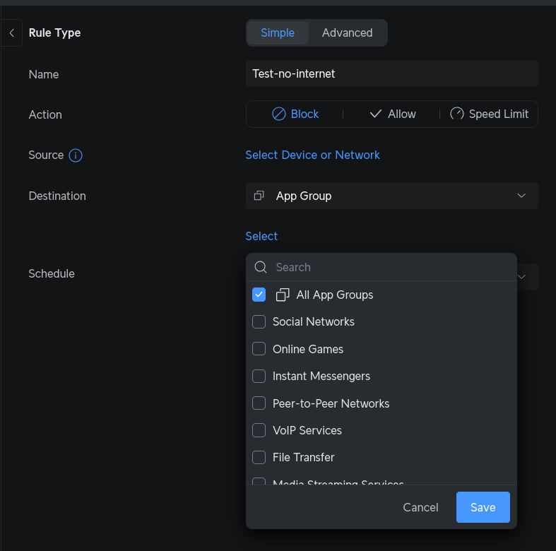Click the App Group icon in Destination field
Viewport: 556px width, 551px height.
(259, 196)
